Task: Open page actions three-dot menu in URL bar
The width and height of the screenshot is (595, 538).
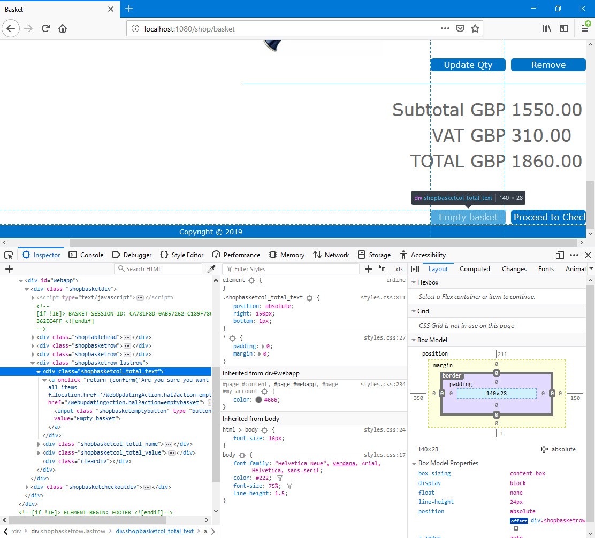Action: click(x=445, y=28)
